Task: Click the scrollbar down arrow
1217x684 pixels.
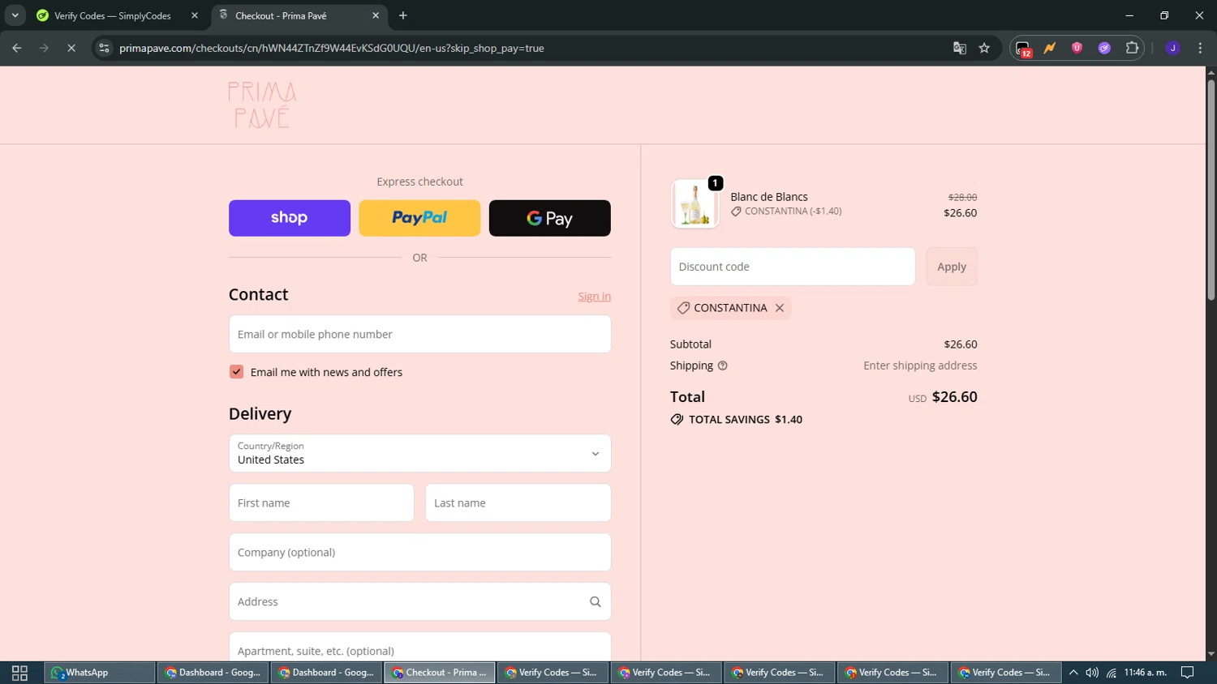Action: point(1211,653)
